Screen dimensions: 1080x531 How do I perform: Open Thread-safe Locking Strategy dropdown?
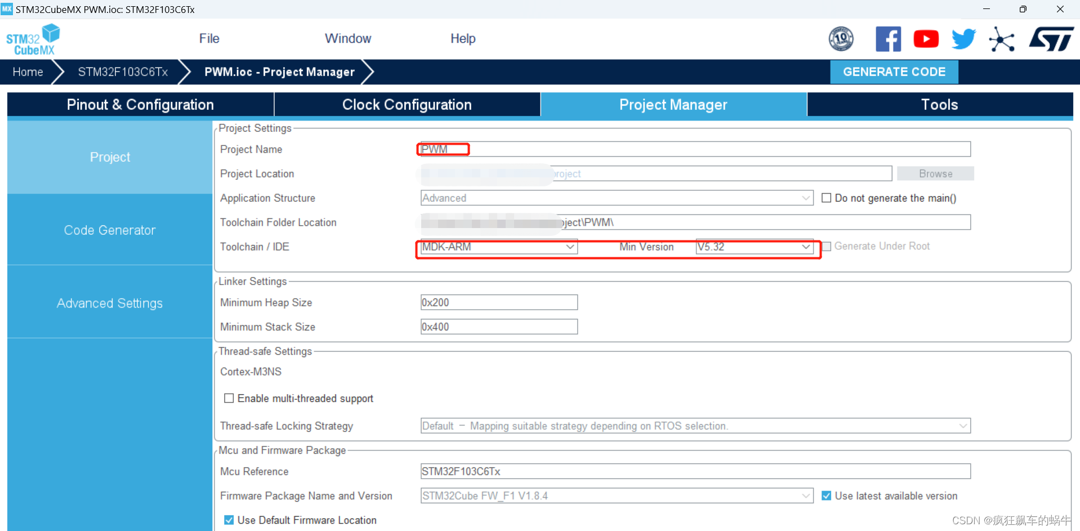695,426
